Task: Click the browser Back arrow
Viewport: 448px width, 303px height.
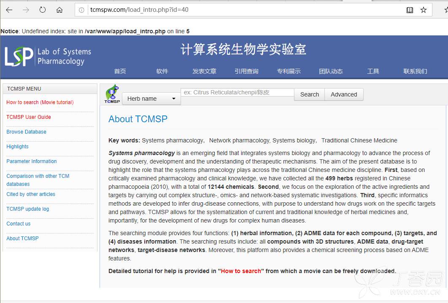Action: pos(9,10)
